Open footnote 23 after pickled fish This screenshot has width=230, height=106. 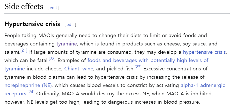tap(138, 67)
